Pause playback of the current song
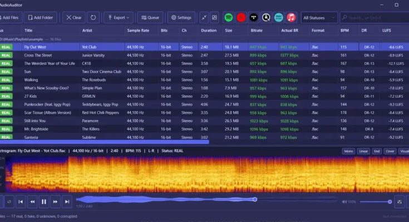 [x=44, y=201]
